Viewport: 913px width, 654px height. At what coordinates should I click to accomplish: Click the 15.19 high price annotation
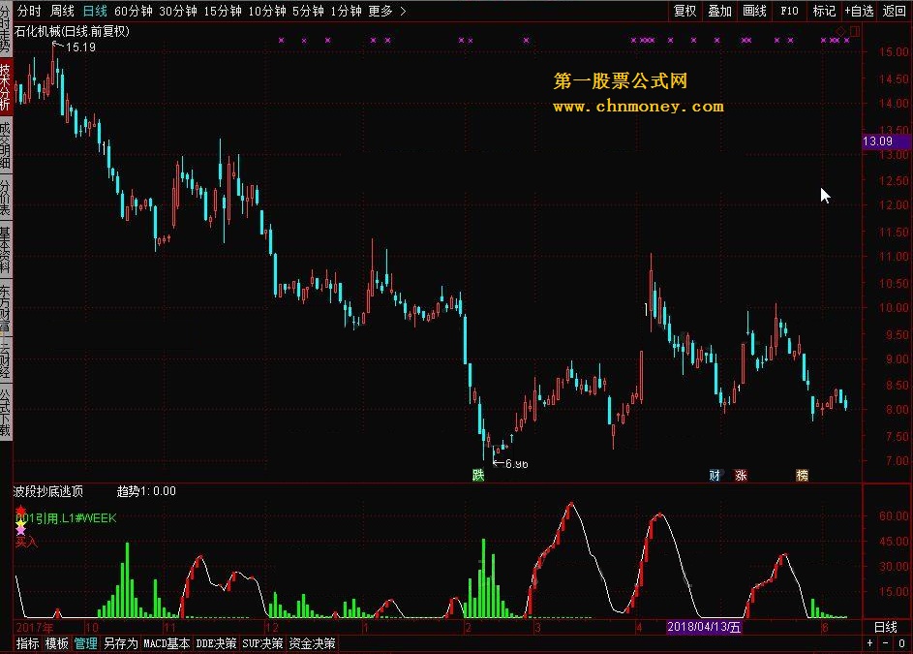click(x=80, y=47)
